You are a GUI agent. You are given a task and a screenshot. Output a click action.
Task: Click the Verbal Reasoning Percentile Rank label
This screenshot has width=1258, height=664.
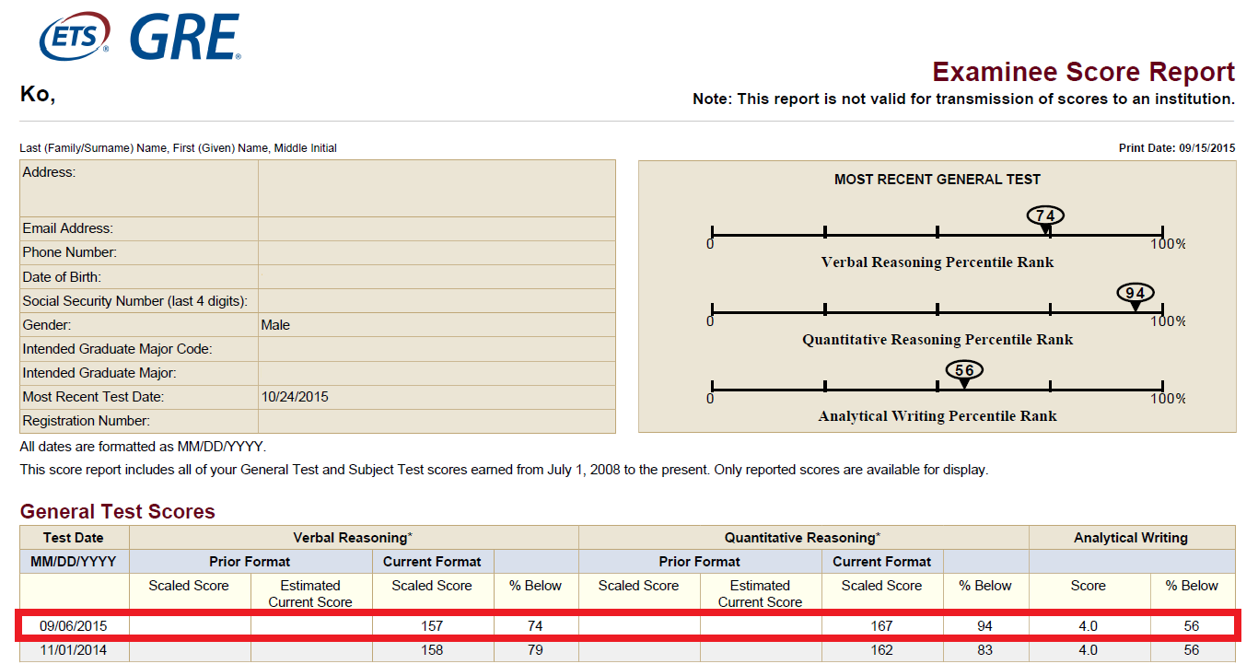coord(938,262)
